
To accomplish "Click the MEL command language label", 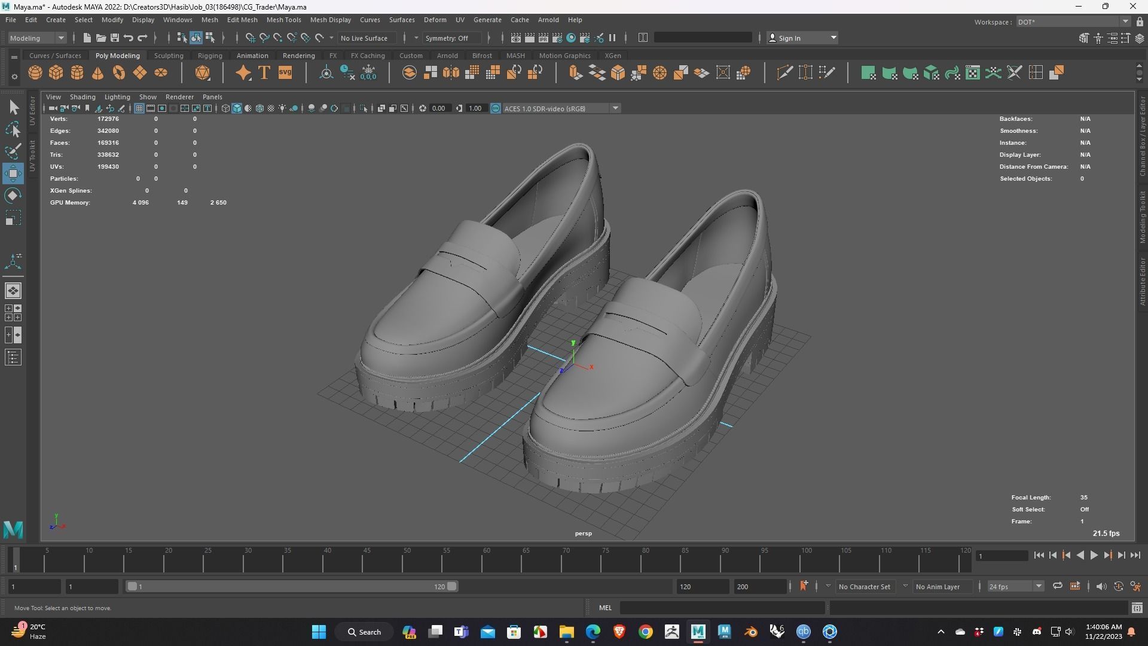I will coord(605,608).
